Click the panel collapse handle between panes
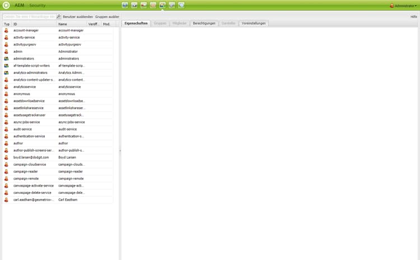Image resolution: width=420 pixels, height=260 pixels. coord(120,151)
